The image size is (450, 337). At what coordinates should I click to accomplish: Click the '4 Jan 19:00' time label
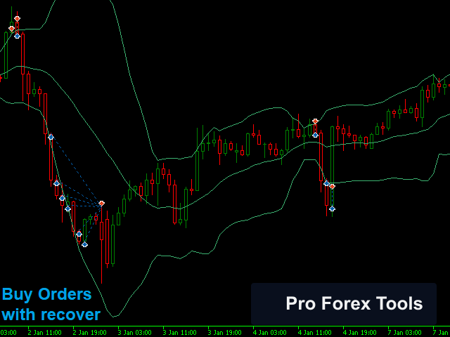(360, 333)
